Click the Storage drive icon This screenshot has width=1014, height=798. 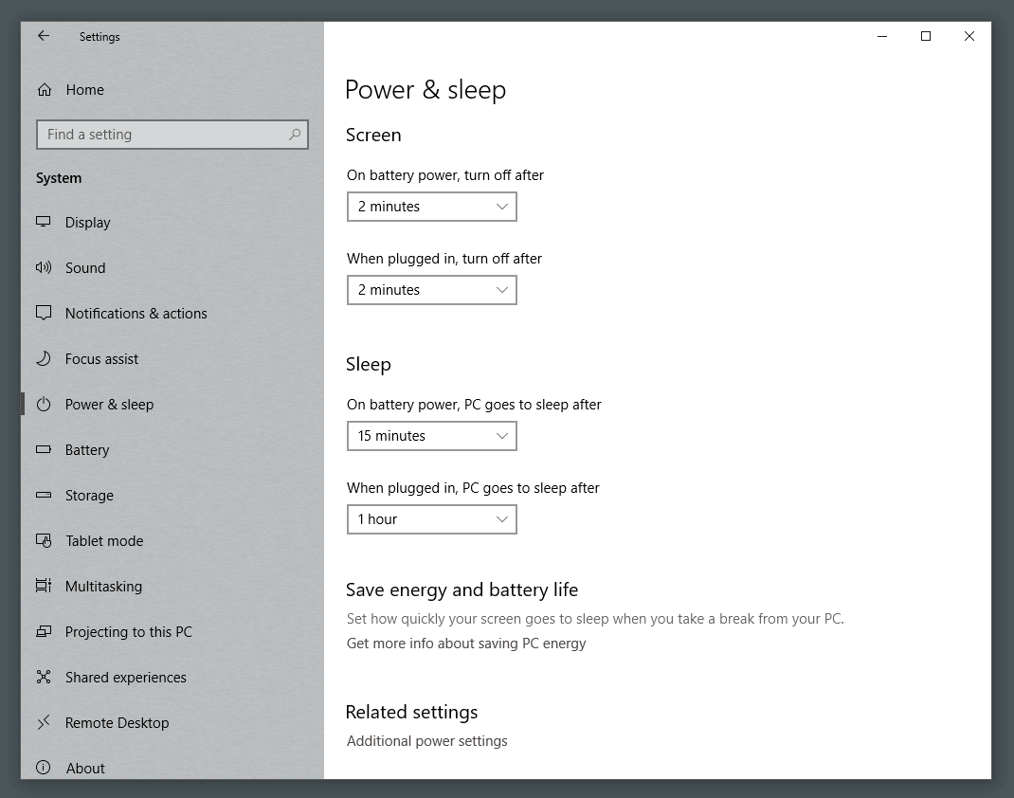click(x=44, y=495)
